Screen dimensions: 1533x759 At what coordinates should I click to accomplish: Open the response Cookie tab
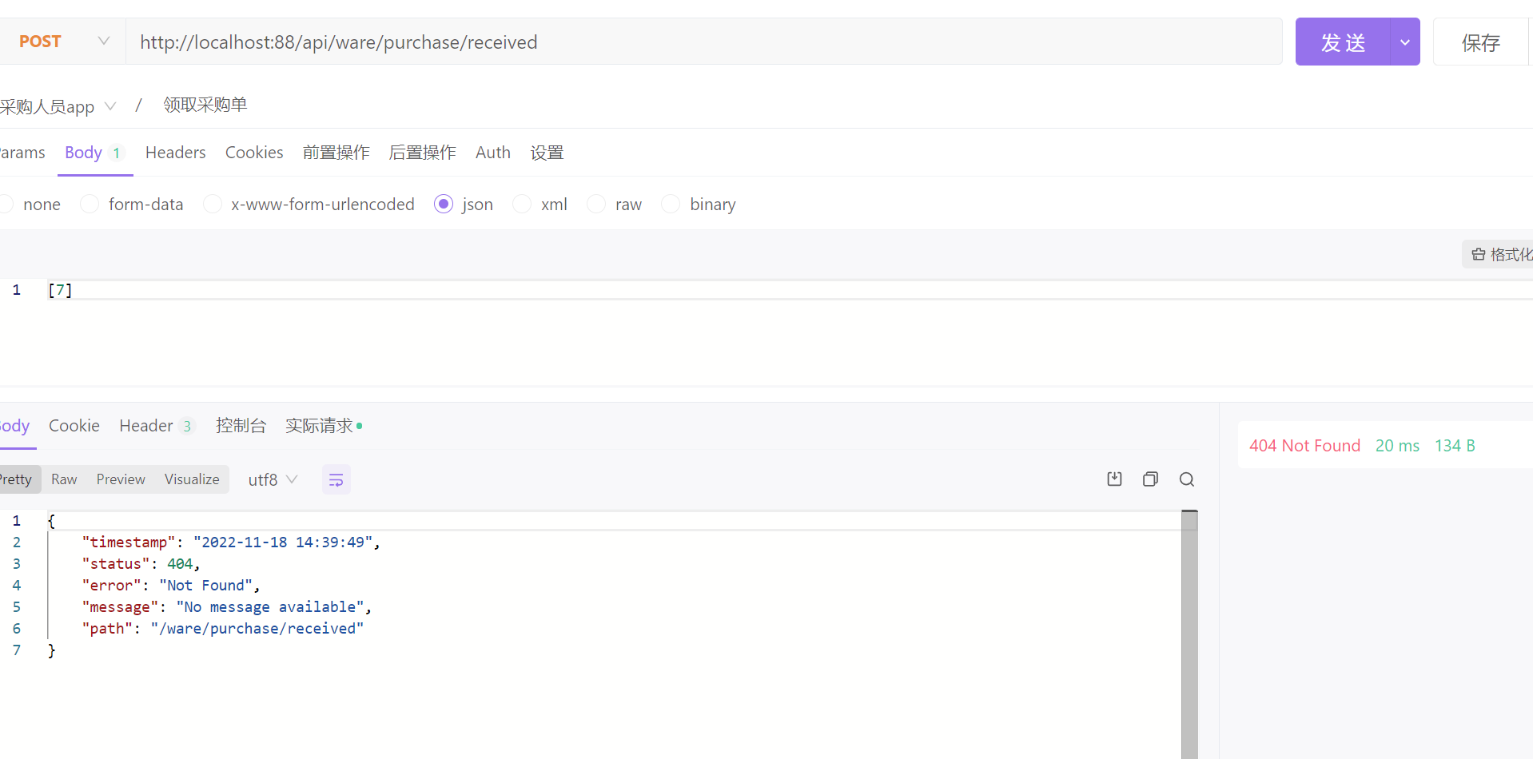74,426
